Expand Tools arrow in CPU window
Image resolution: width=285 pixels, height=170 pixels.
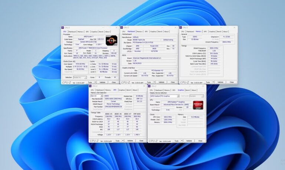click(x=95, y=82)
